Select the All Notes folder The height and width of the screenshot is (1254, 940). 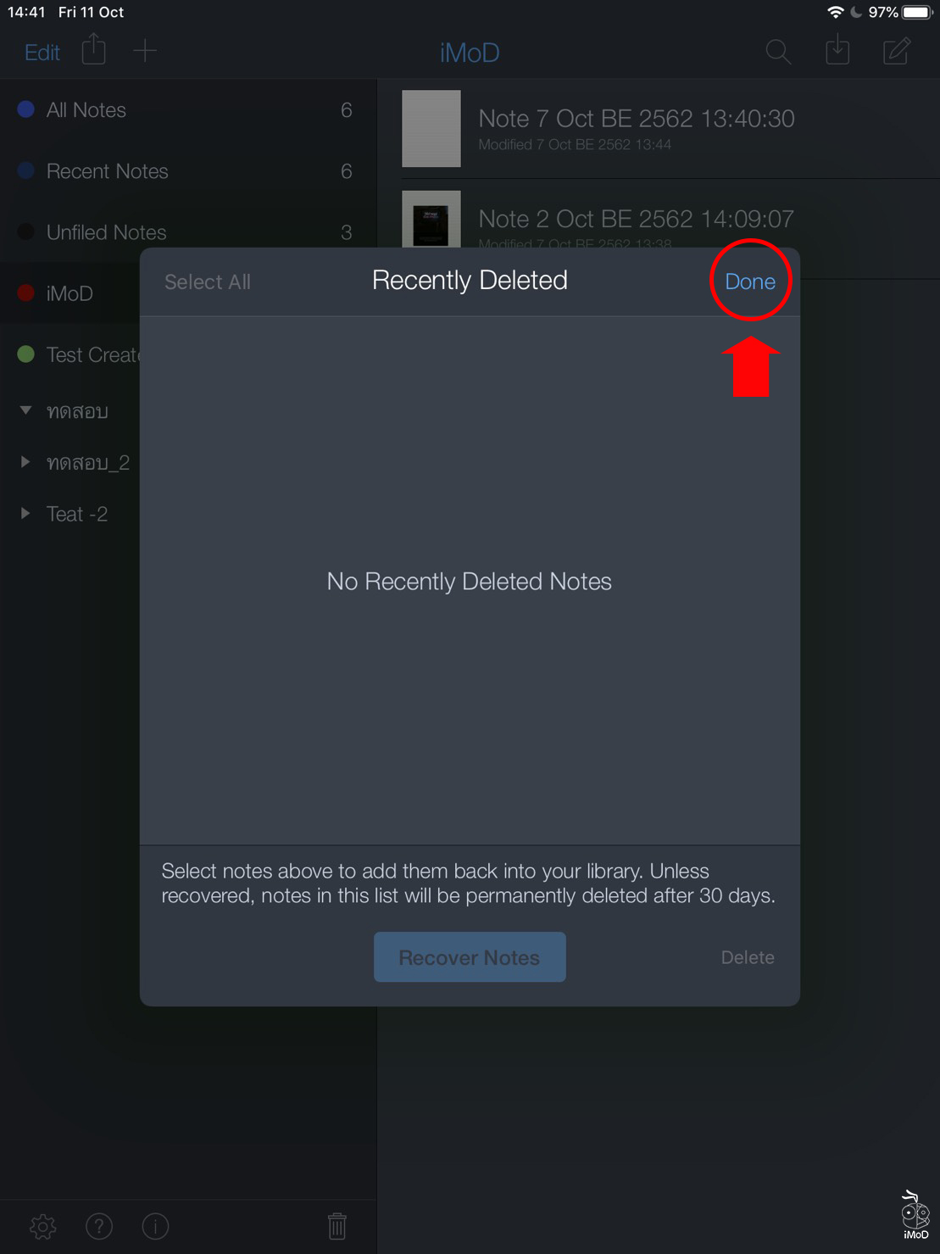pyautogui.click(x=86, y=109)
